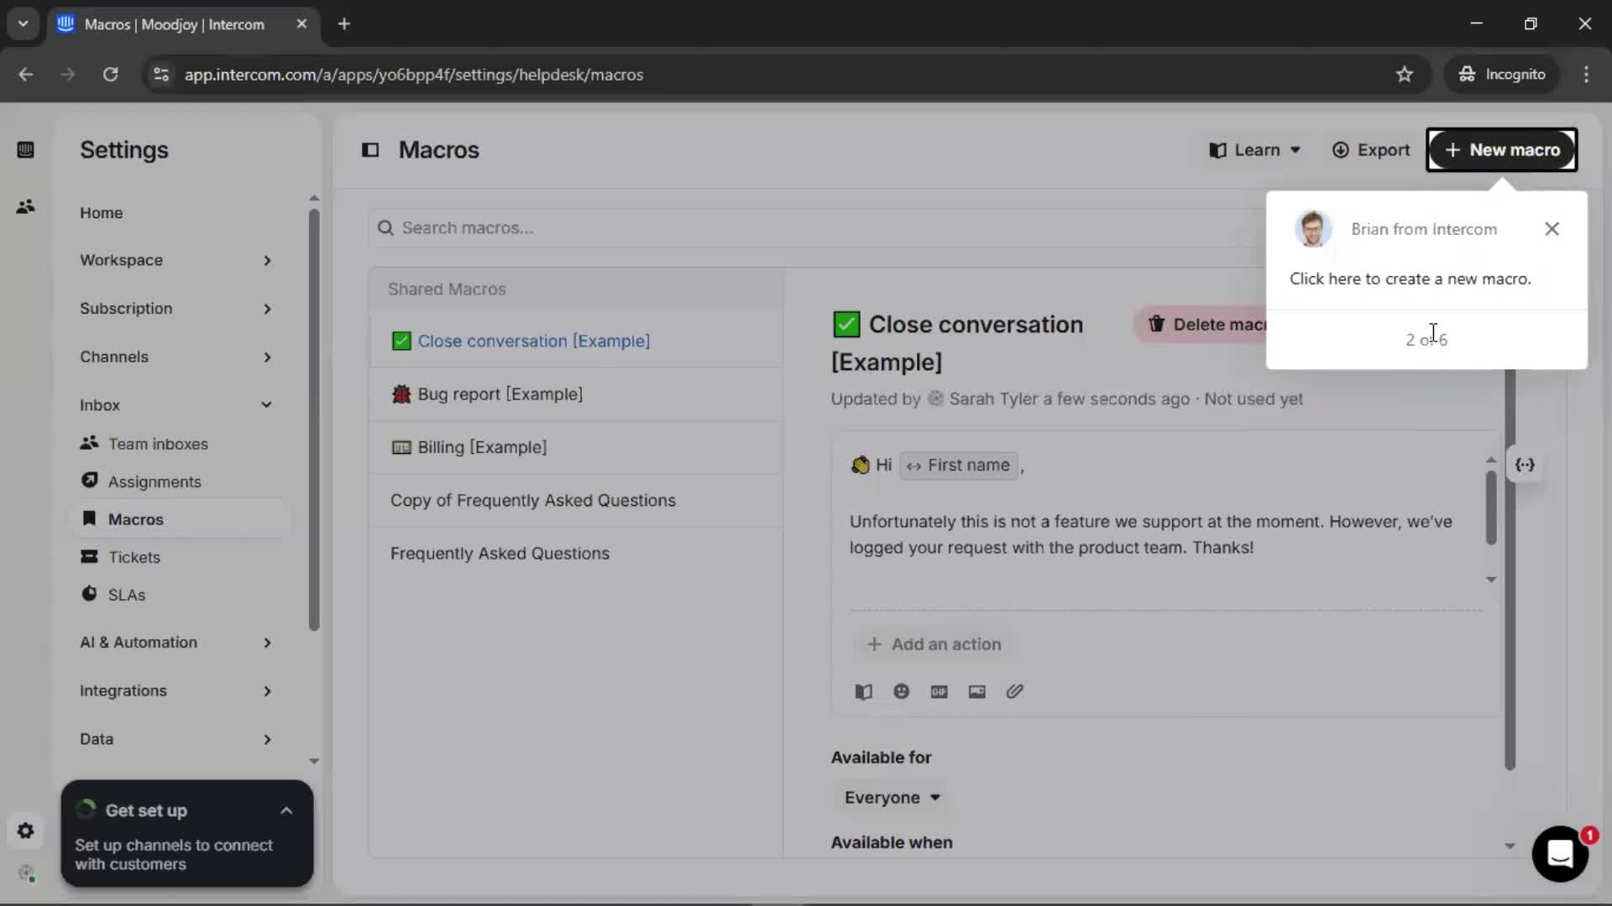Click the First name attribute chip
The width and height of the screenshot is (1612, 906).
[x=959, y=466]
